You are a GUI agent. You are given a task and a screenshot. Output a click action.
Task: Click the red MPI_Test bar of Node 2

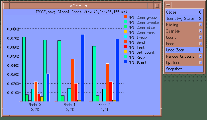pos(111,91)
